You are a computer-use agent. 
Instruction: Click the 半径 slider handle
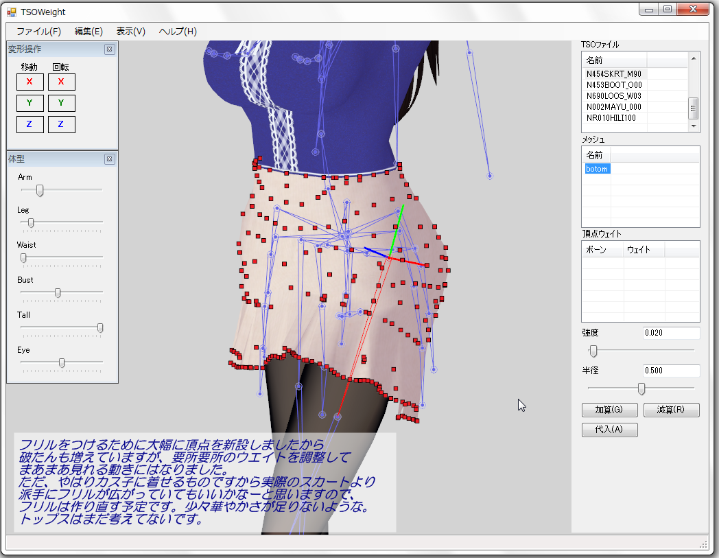(x=641, y=389)
